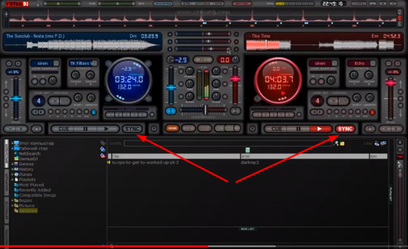The image size is (408, 249).
Task: Open the Compatible Songs folder
Action: (x=37, y=195)
